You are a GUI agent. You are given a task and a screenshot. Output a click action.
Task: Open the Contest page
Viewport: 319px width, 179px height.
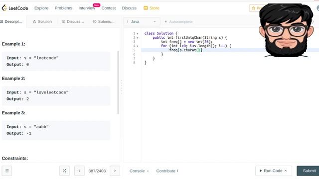(x=109, y=8)
